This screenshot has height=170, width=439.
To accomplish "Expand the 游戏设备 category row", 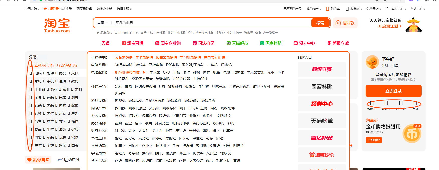I will tap(99, 101).
